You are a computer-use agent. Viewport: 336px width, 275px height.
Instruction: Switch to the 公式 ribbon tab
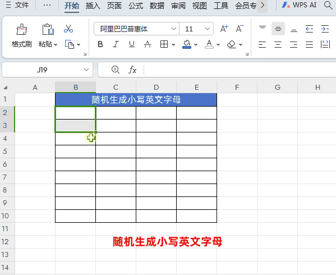(136, 6)
